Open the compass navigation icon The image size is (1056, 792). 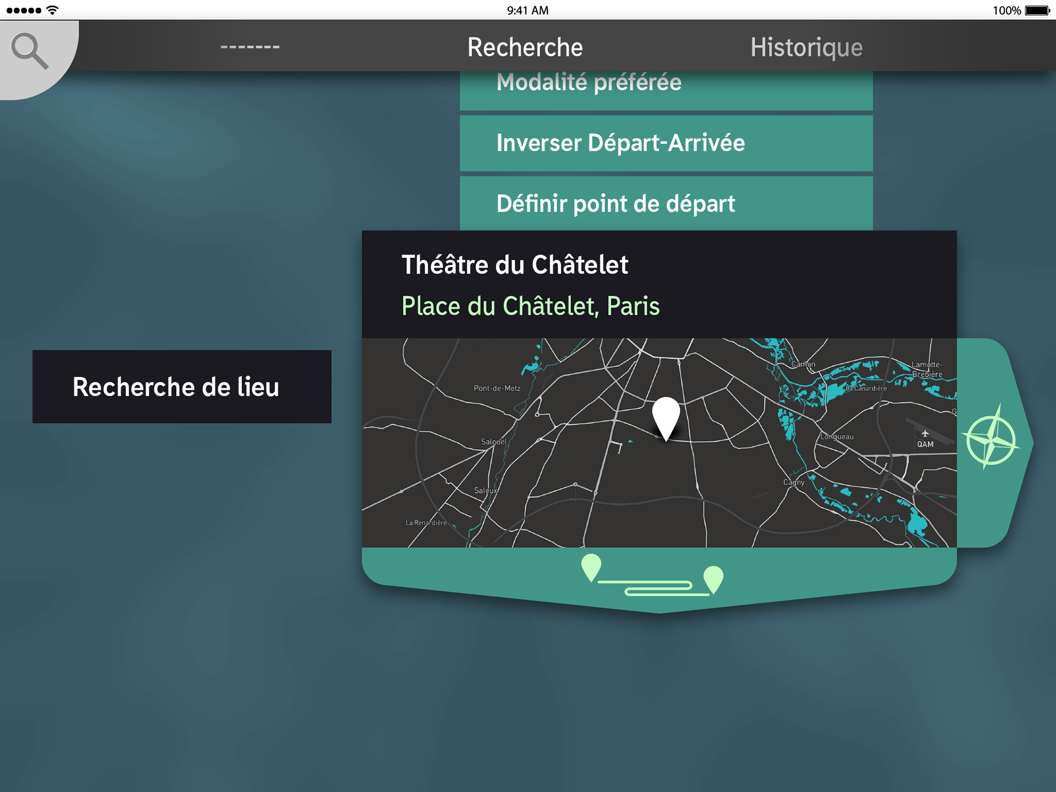[991, 437]
